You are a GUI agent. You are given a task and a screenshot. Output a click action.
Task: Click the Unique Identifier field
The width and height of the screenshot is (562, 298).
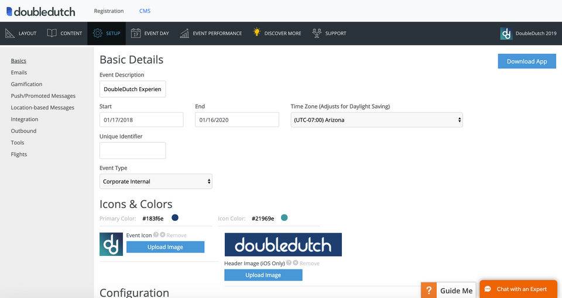[133, 151]
